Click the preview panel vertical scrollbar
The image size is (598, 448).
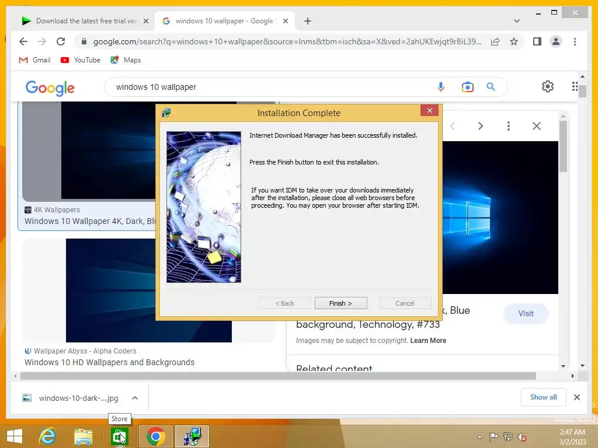[564, 146]
